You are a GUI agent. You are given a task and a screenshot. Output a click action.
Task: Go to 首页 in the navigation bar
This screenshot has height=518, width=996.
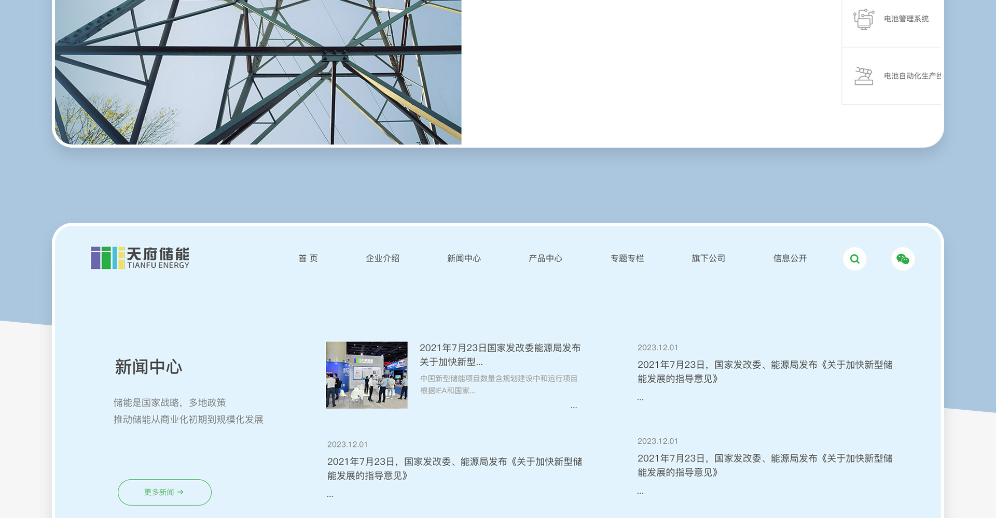pyautogui.click(x=308, y=258)
